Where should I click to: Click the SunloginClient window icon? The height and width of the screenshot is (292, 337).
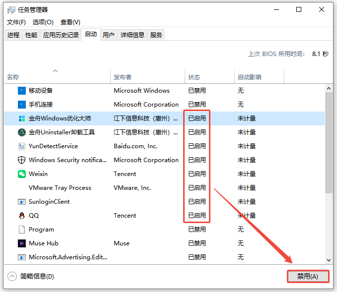21,202
